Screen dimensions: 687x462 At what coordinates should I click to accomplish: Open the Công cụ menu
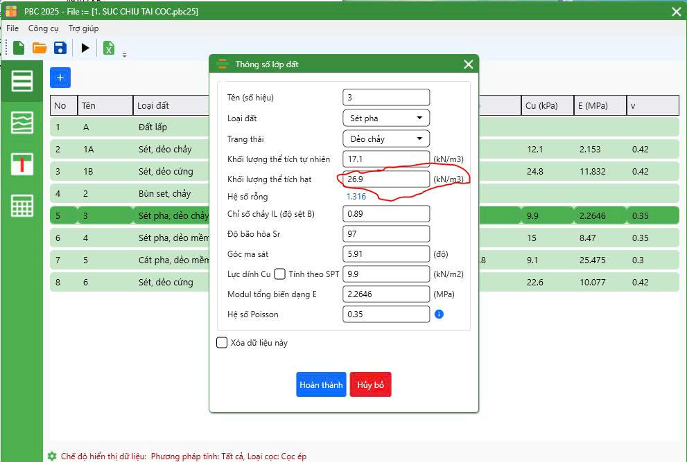43,28
